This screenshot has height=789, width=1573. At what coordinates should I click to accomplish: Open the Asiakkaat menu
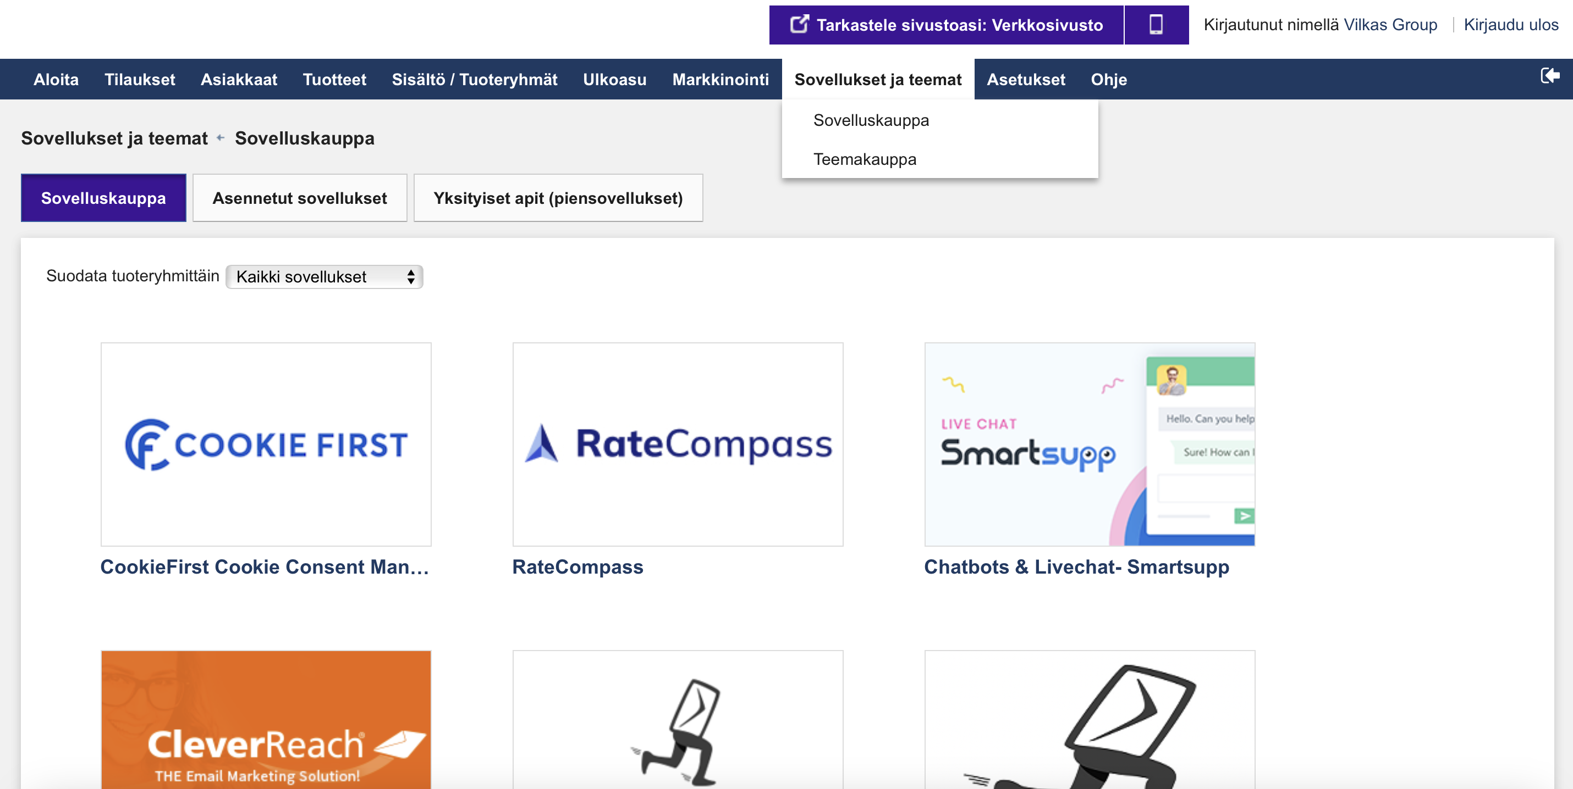[x=239, y=79]
